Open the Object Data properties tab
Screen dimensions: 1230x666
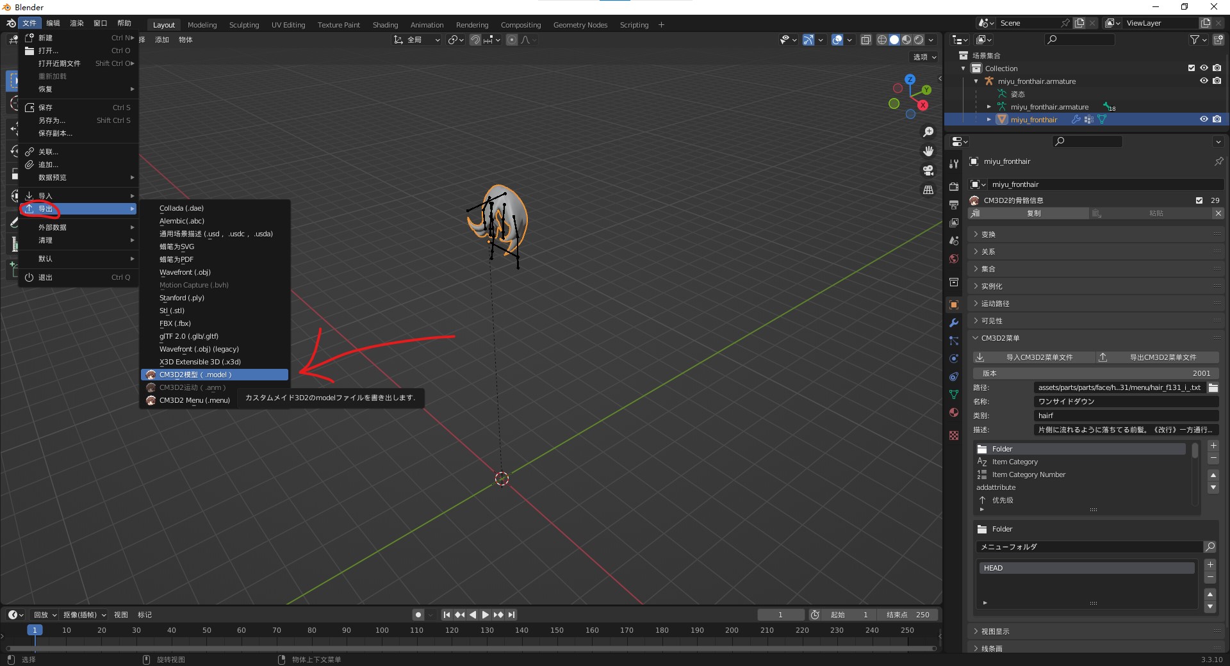point(954,394)
